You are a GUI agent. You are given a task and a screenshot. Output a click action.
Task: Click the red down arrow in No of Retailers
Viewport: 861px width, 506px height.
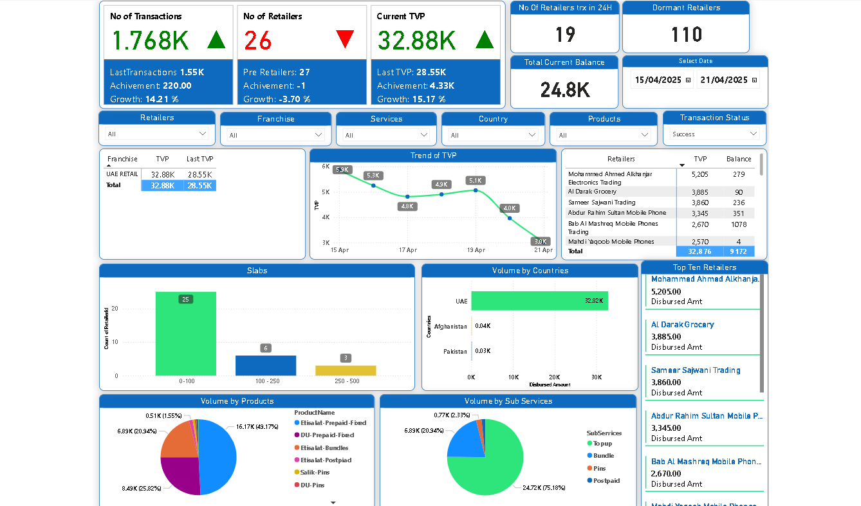345,40
